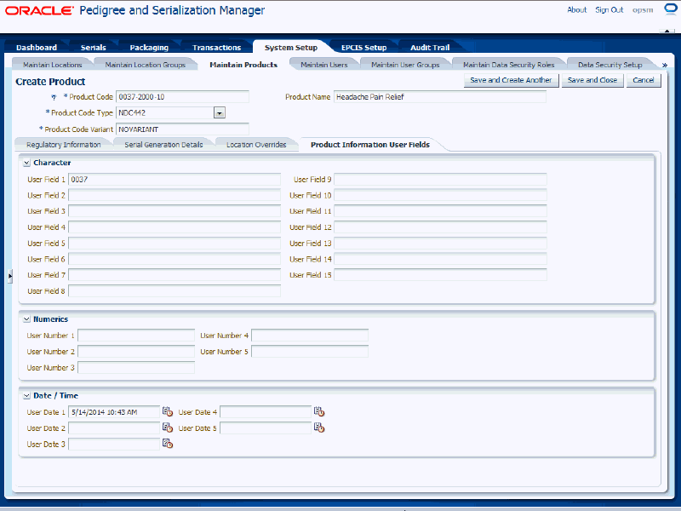Screen dimensions: 681x511
Task: Open date picker for User Date 2
Action: click(x=168, y=428)
